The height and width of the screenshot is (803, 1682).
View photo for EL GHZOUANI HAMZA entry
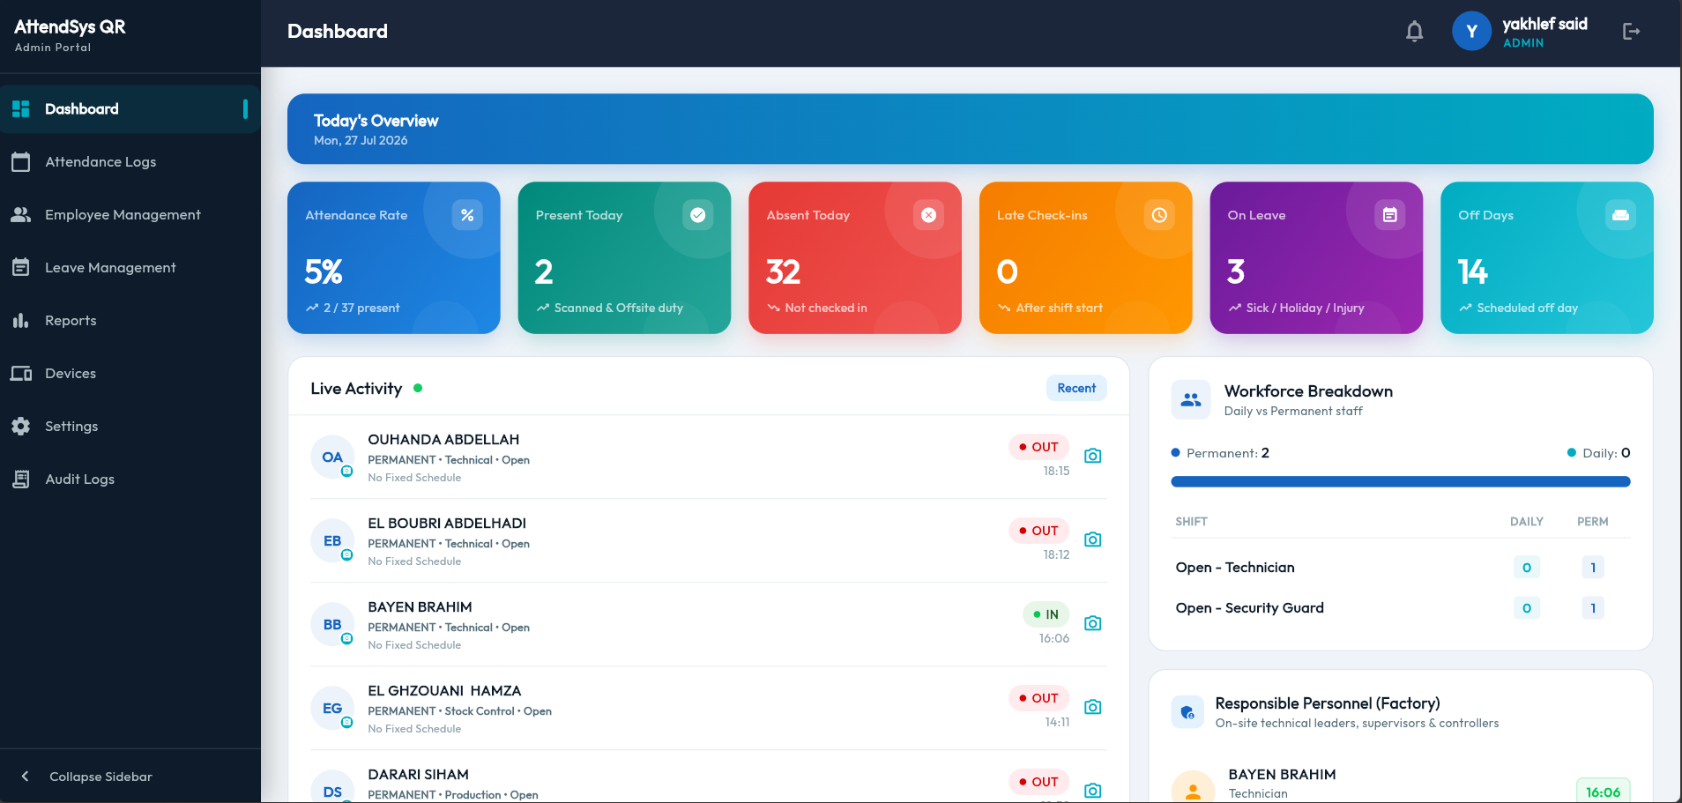[1093, 707]
